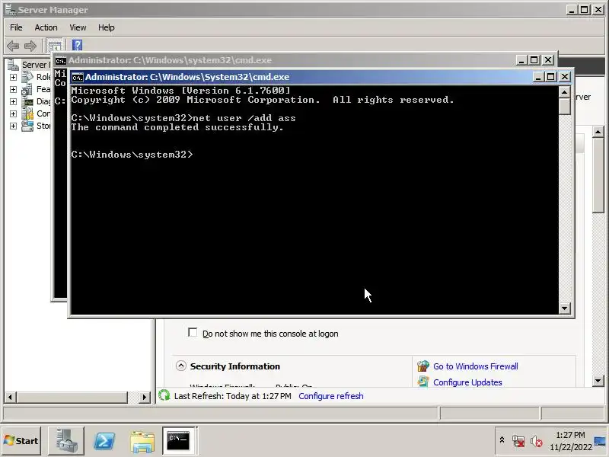The width and height of the screenshot is (609, 457).
Task: Open the View menu
Action: coord(78,27)
